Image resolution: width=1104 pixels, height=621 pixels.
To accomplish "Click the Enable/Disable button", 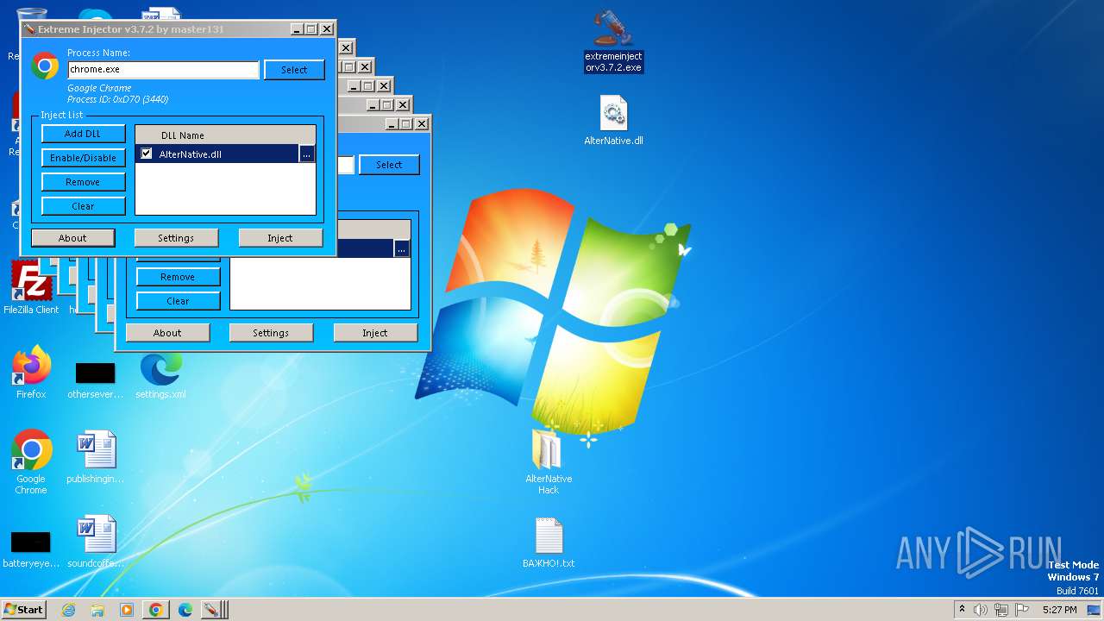I will (x=83, y=158).
